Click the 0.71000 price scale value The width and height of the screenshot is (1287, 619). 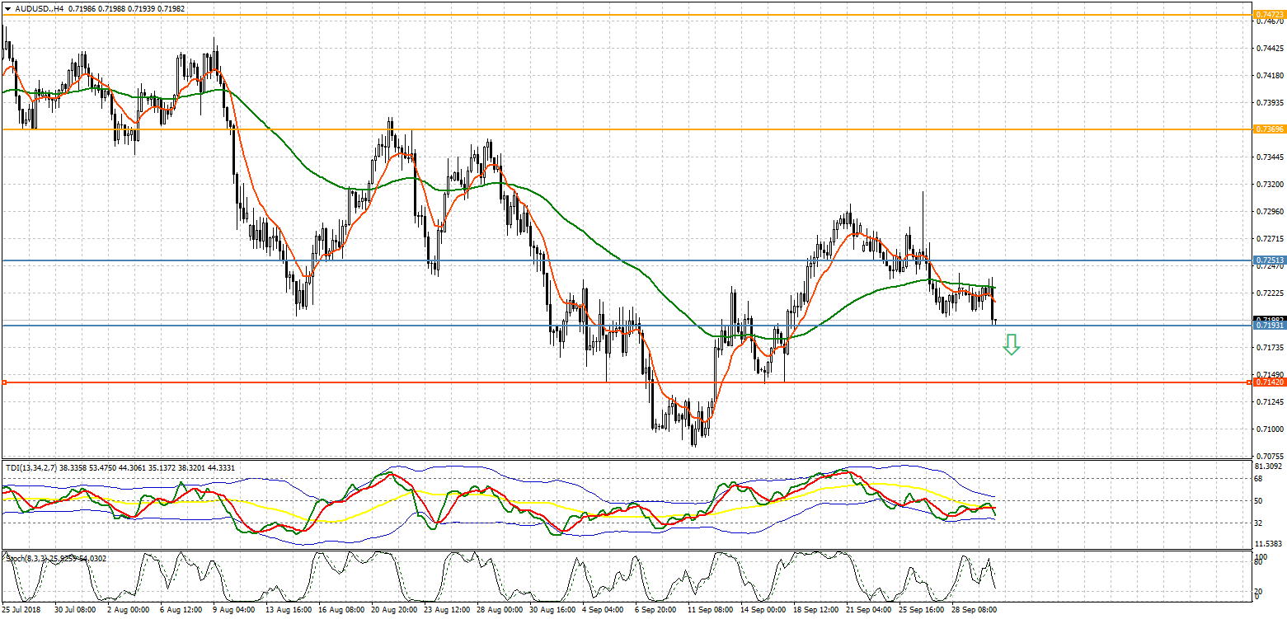[1268, 429]
